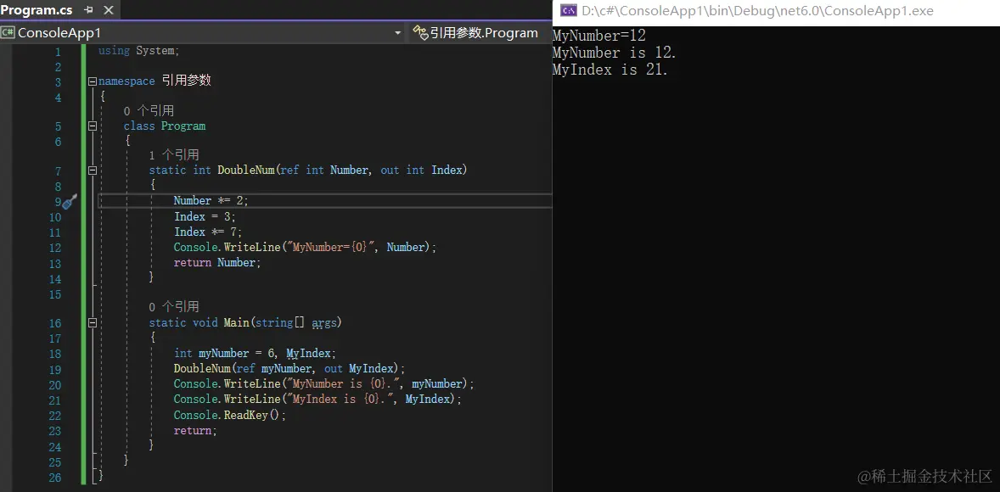Click the screwdriver quick actions icon on line 9

click(x=70, y=201)
